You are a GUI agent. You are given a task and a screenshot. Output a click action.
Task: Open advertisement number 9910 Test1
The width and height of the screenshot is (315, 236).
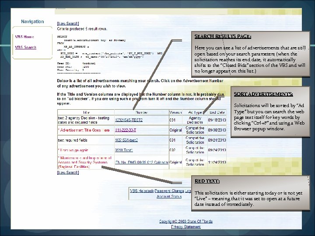pyautogui.click(x=124, y=150)
